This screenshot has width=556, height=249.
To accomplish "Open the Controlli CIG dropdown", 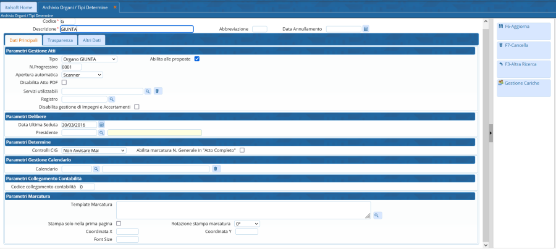I will [x=93, y=150].
